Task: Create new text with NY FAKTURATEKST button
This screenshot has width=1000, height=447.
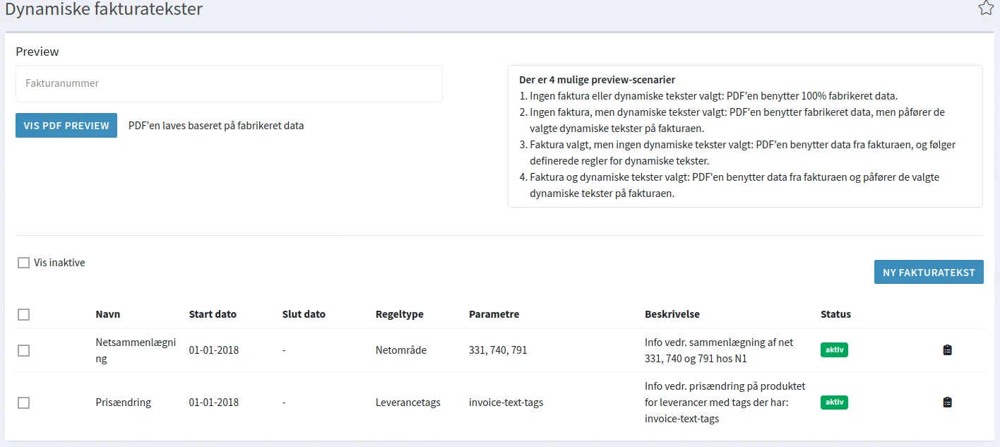Action: tap(928, 273)
